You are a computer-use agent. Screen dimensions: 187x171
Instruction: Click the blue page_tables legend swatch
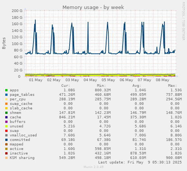[6, 95]
